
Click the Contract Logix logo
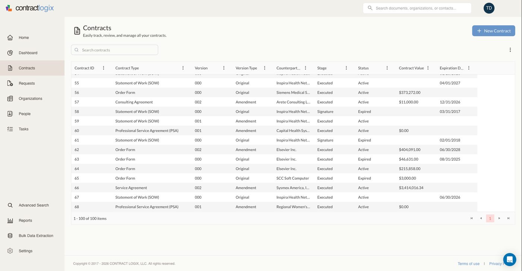[30, 8]
